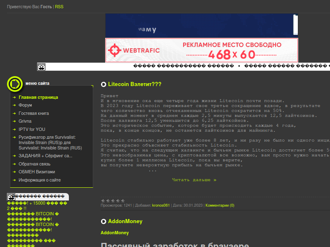Viewport: 330px width, 247px height.
Task: Go to ОБМЕН Визитами menu item
Action: (37, 172)
